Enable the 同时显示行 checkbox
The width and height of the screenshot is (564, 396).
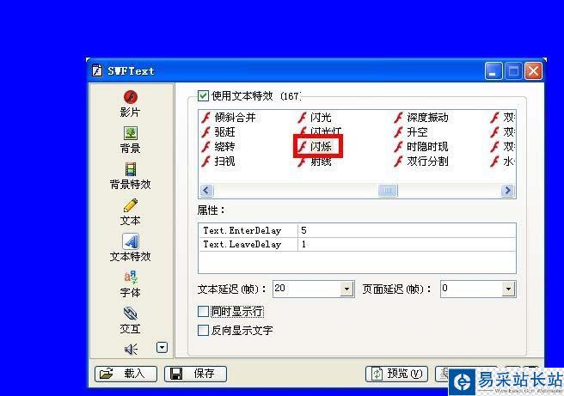(x=203, y=311)
